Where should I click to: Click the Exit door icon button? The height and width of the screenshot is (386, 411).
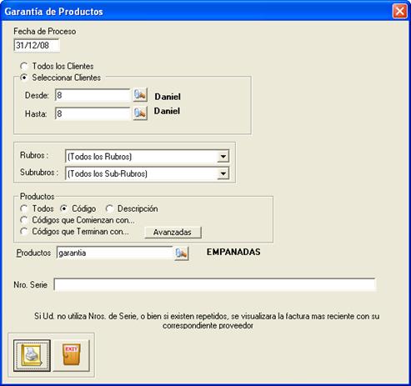click(x=72, y=355)
